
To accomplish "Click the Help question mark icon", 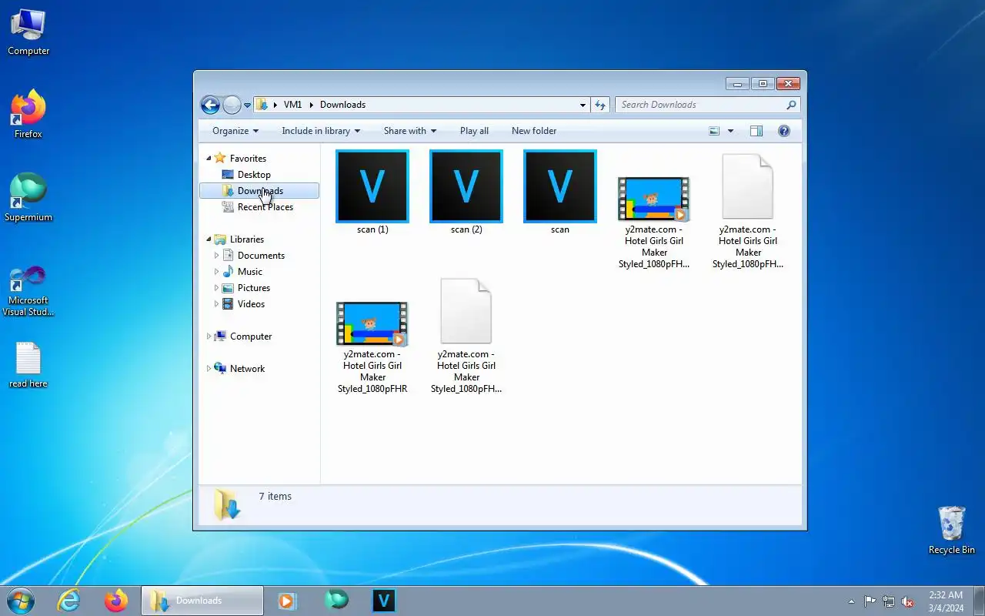I will click(784, 131).
